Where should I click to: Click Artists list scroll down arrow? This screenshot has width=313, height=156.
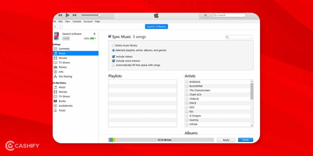[x=252, y=126]
